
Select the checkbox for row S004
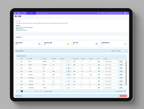coord(17,71)
